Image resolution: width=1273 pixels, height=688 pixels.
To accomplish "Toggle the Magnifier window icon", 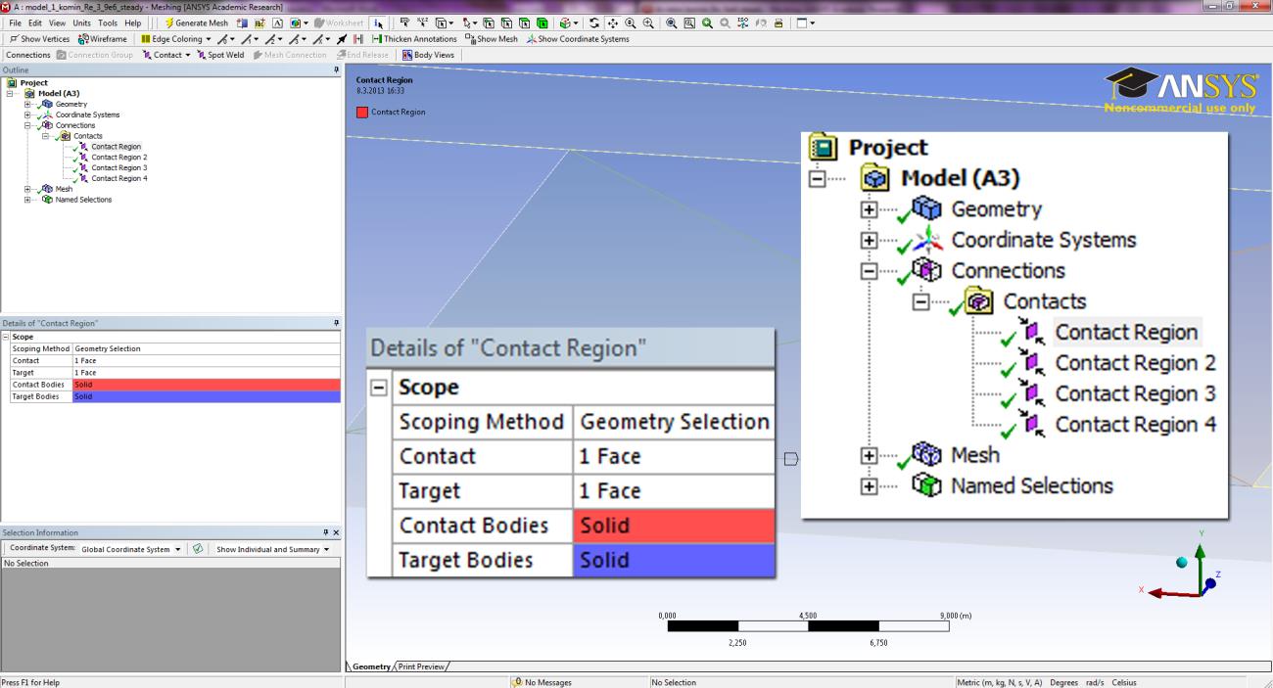I will coord(688,23).
